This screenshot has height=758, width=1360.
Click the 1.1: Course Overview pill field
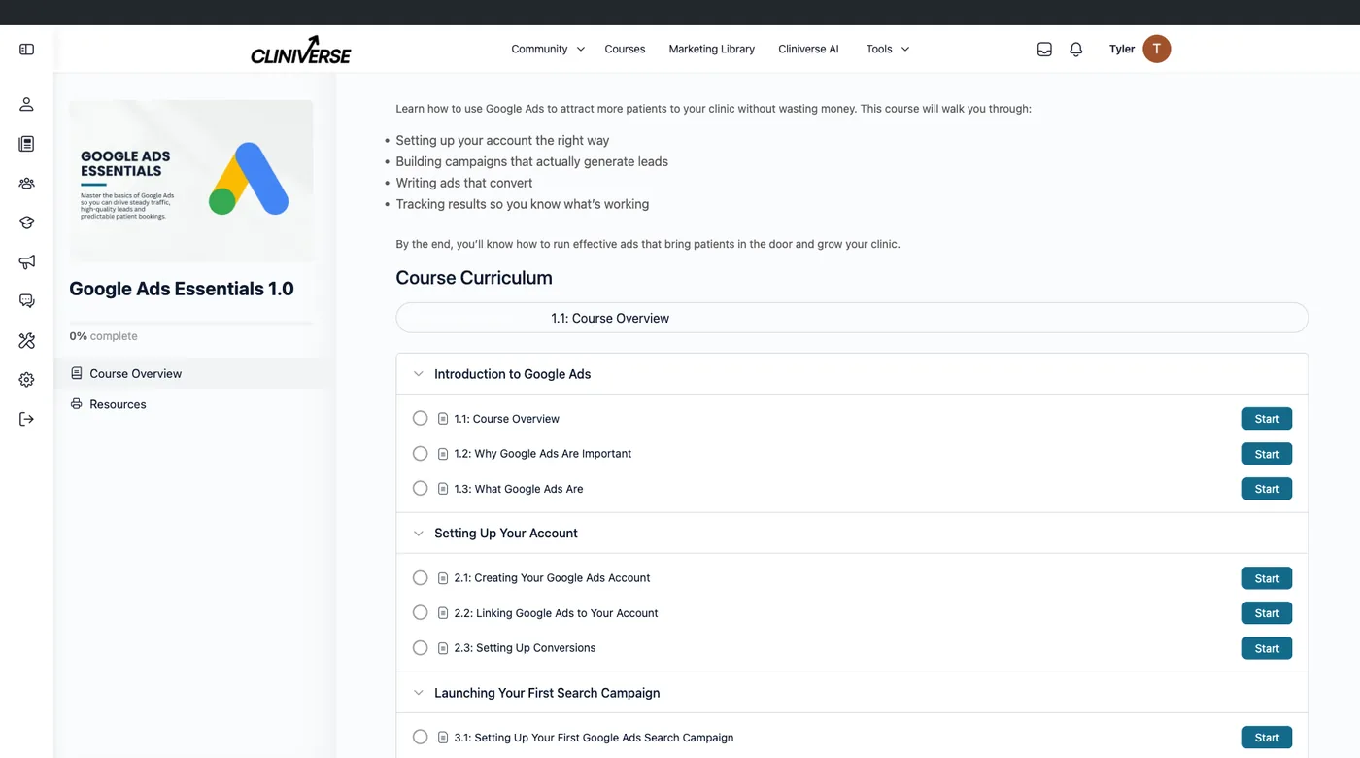852,318
